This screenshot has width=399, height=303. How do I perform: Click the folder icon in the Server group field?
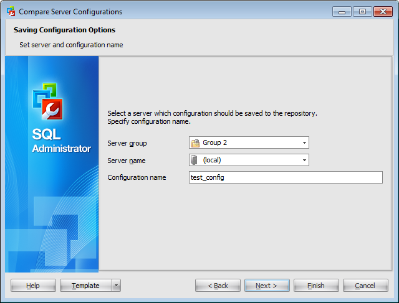click(x=195, y=143)
